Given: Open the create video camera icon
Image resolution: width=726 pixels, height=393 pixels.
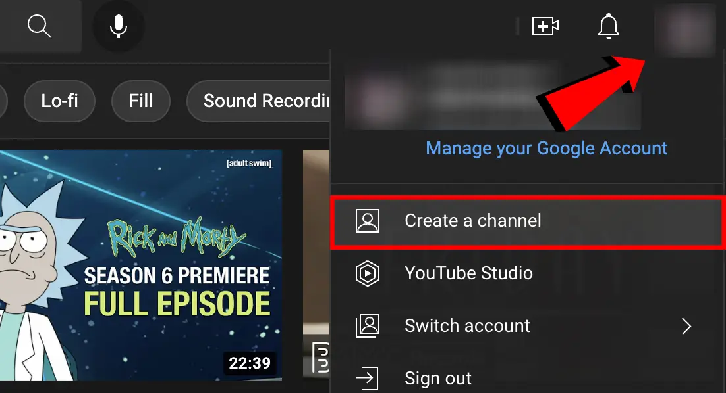Looking at the screenshot, I should (x=545, y=26).
